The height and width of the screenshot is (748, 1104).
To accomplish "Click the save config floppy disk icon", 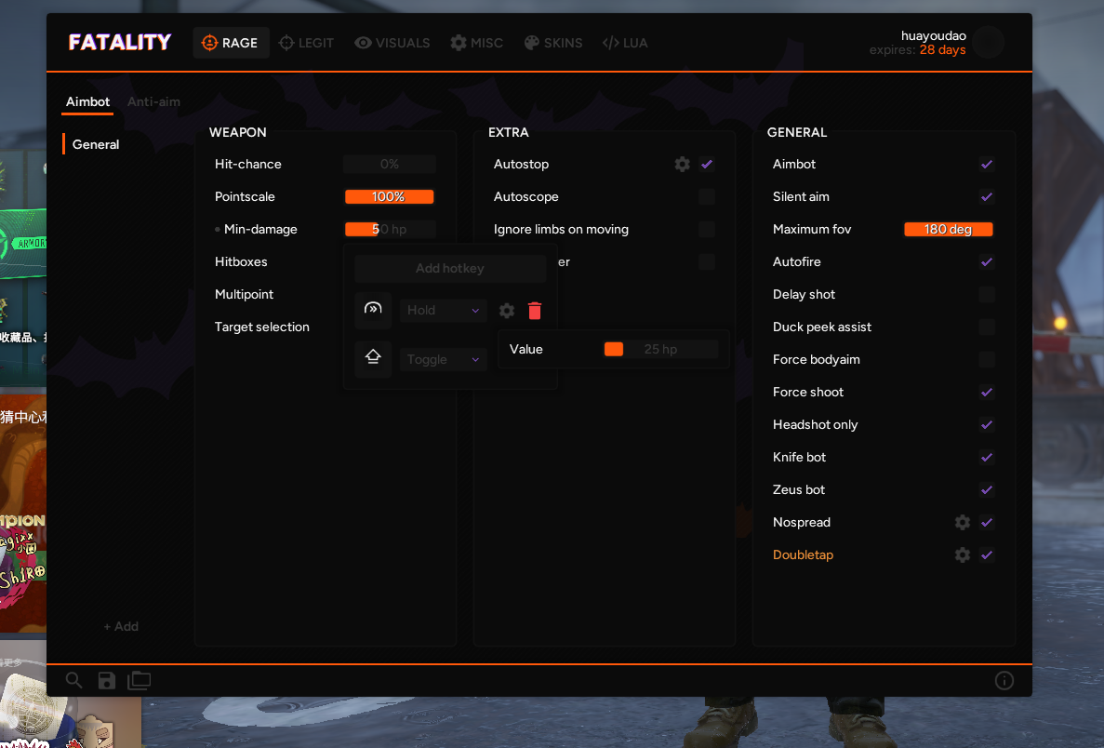I will point(106,680).
